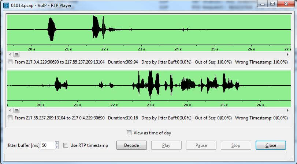The image size is (297, 164).
Task: Click the Close button at bottom right
Action: tap(271, 145)
